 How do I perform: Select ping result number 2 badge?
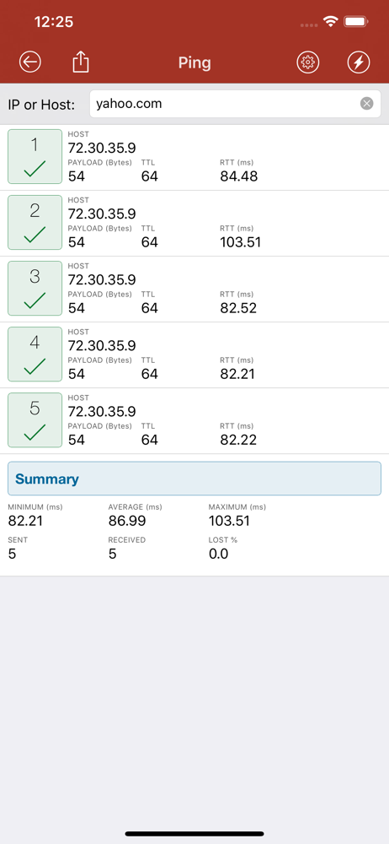point(35,223)
